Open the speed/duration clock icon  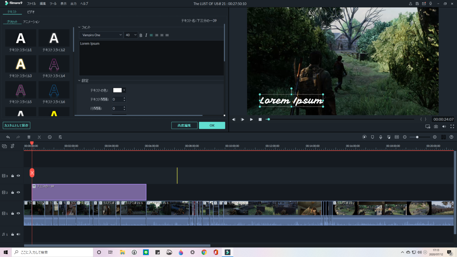click(50, 137)
